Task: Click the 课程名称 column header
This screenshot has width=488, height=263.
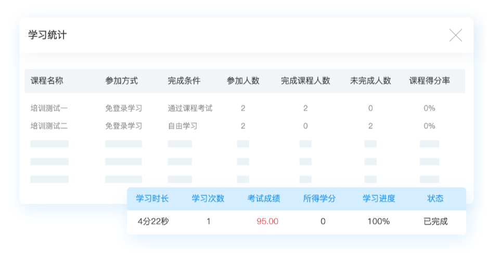Action: (x=47, y=81)
